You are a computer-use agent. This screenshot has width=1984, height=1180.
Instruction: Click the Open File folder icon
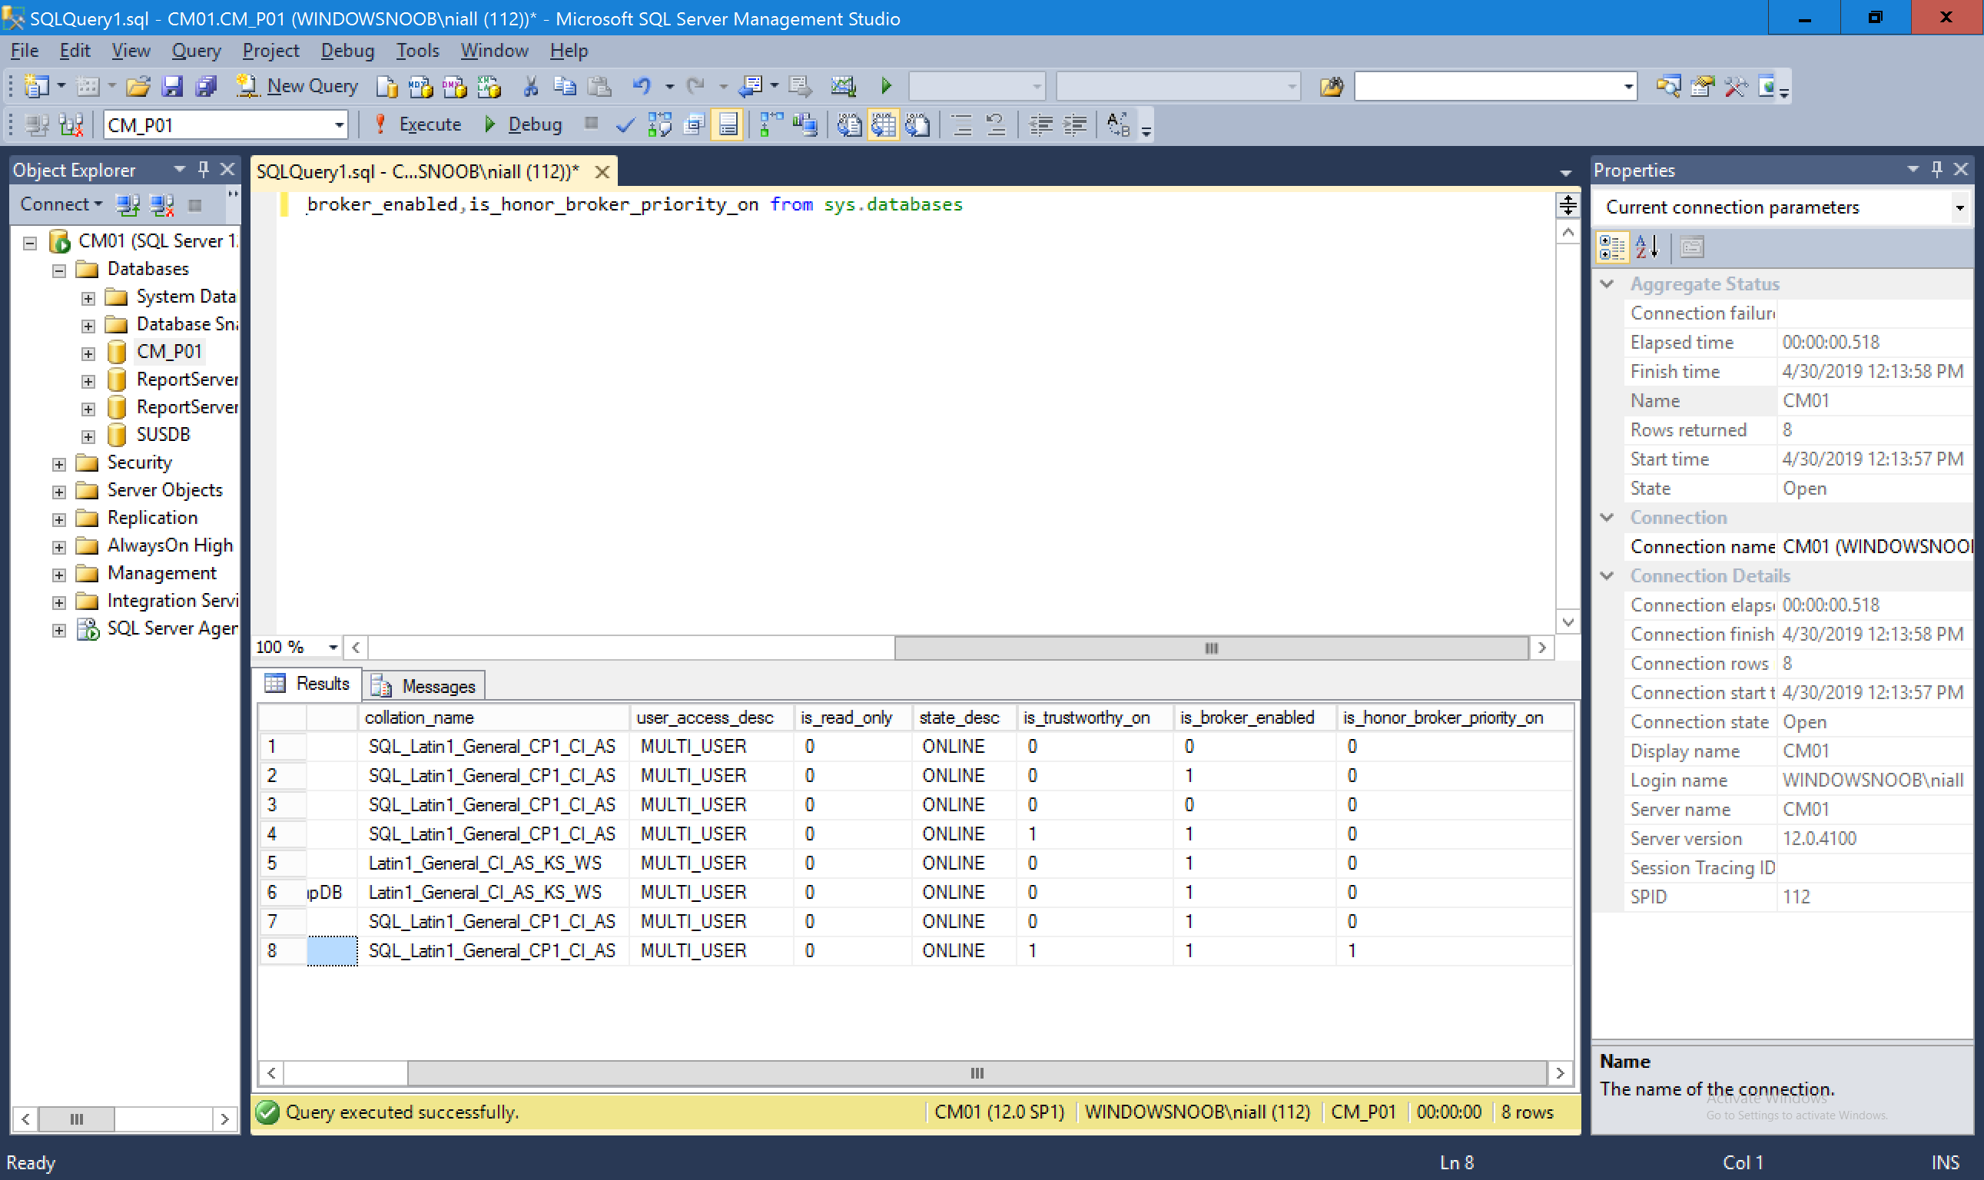[138, 86]
